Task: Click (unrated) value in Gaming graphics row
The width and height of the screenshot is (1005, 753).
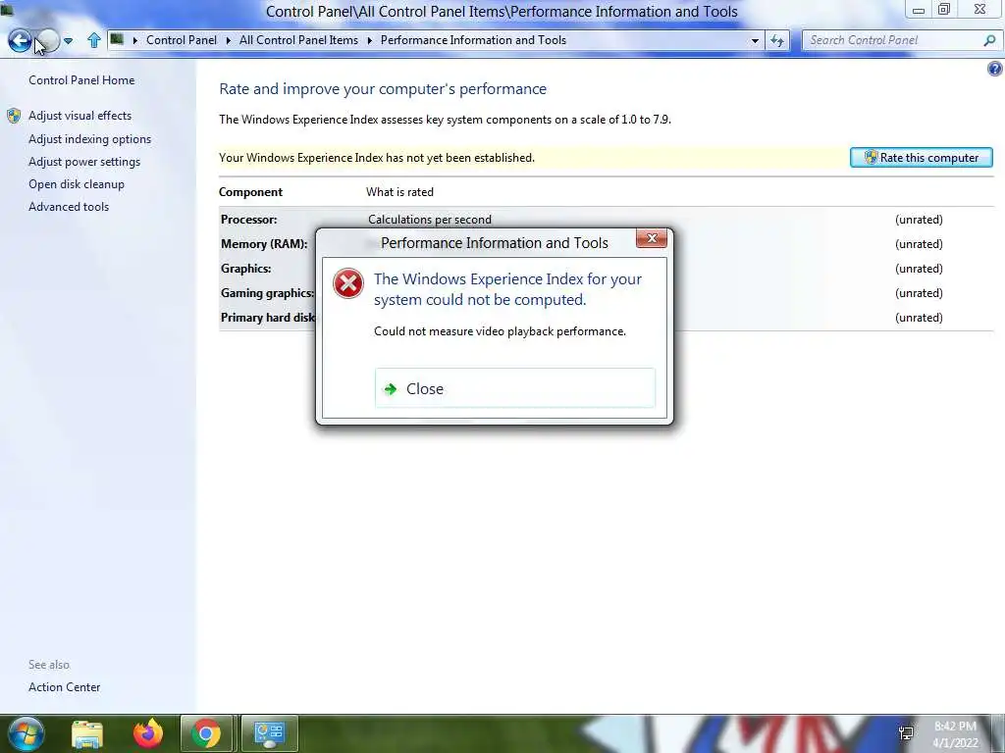Action: [919, 292]
